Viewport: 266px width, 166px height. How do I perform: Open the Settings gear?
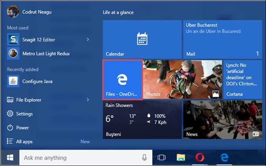pos(10,114)
